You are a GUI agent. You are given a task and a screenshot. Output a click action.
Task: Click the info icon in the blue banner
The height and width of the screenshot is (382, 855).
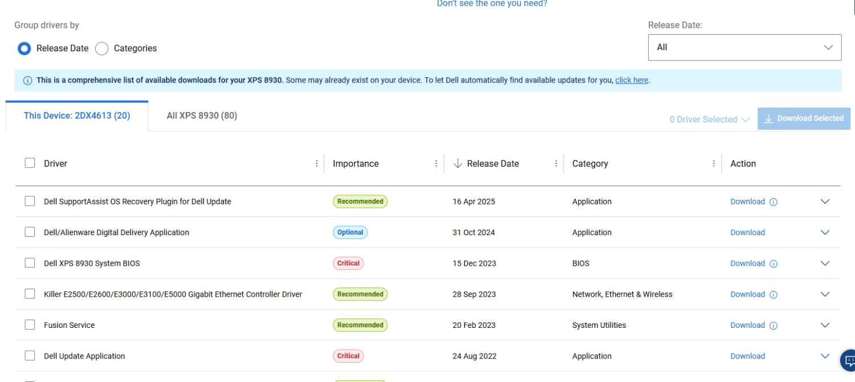(x=27, y=81)
